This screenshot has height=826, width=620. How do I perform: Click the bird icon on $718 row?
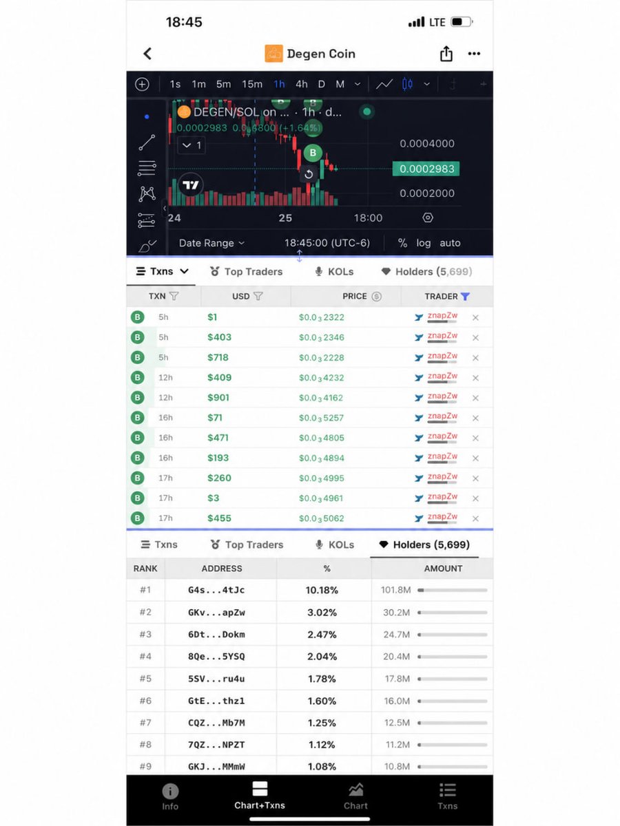[419, 358]
